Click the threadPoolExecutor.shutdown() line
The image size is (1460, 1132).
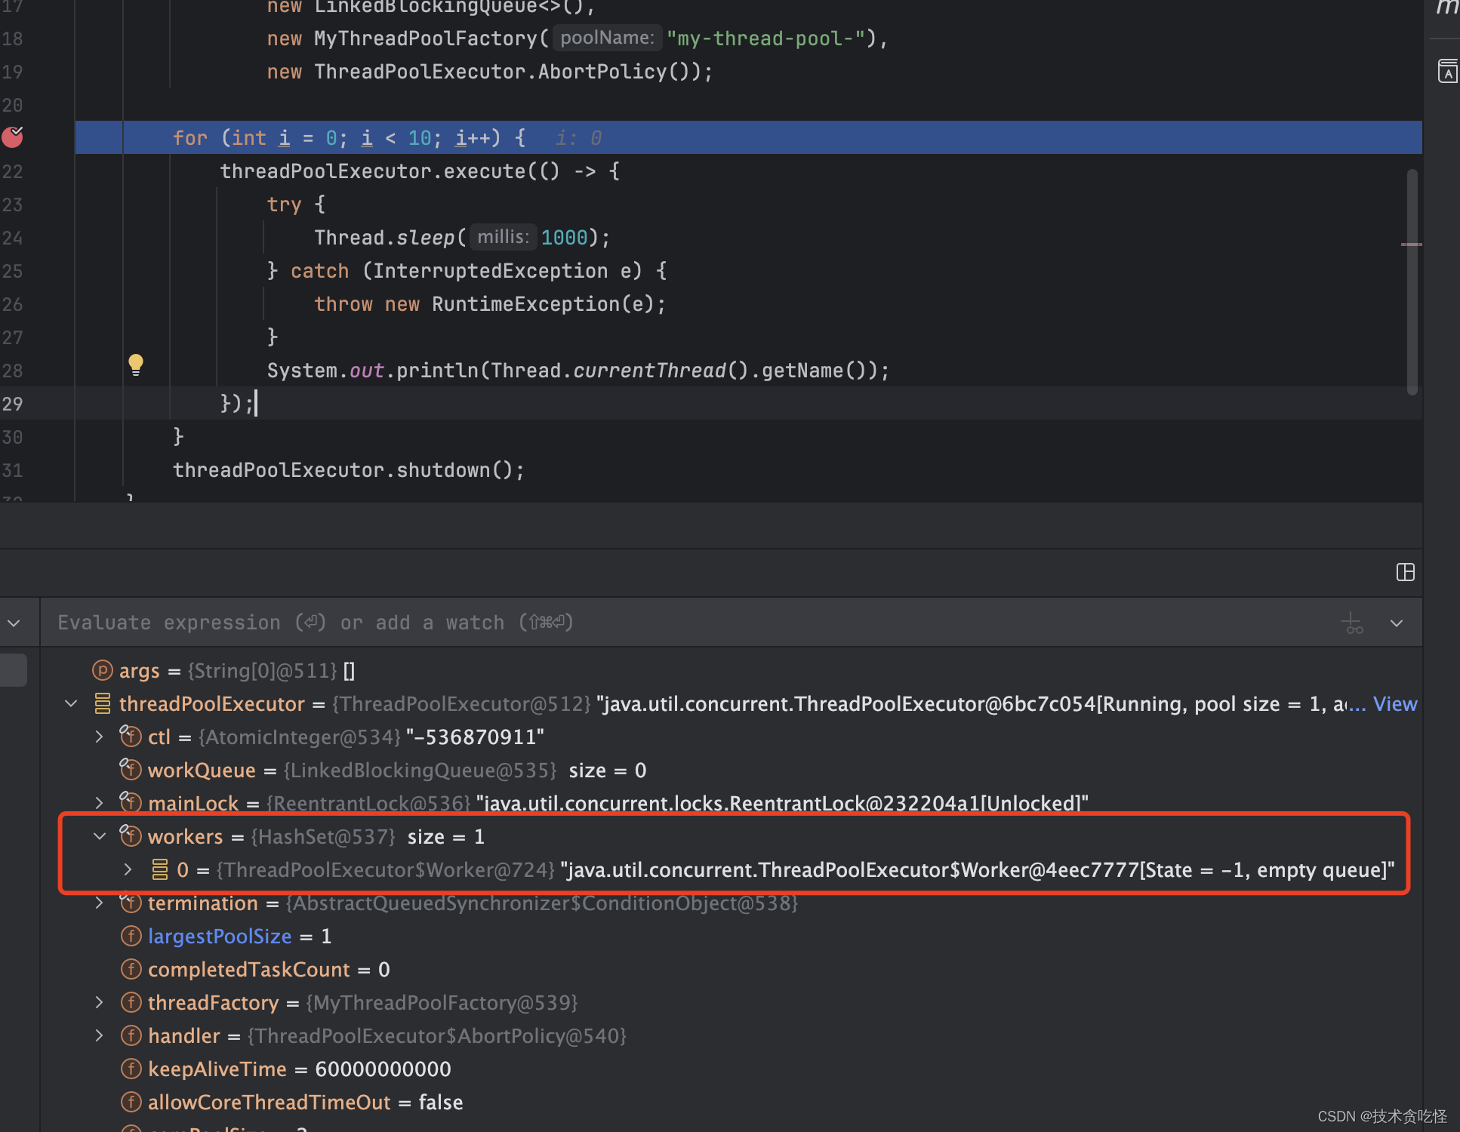pyautogui.click(x=348, y=470)
